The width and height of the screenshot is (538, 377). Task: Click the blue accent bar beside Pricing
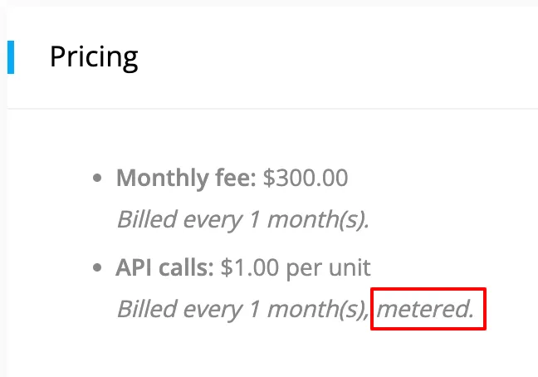click(x=11, y=57)
